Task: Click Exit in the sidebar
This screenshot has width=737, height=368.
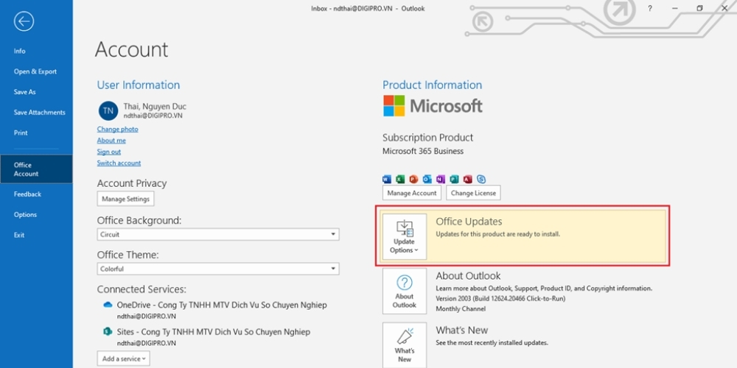Action: tap(19, 236)
